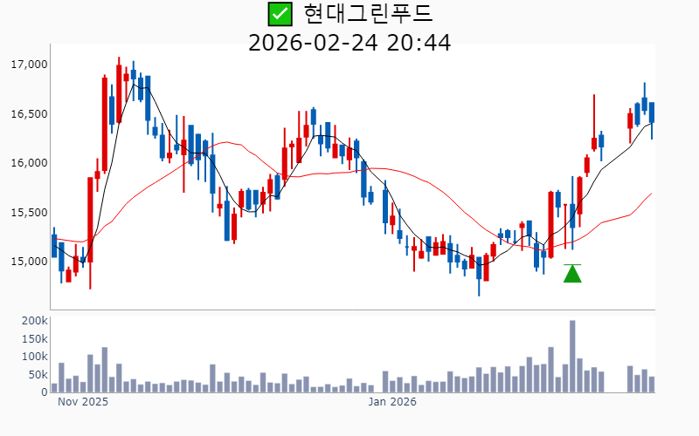The image size is (699, 436).
Task: Click the 100k volume axis label
Action: (34, 357)
